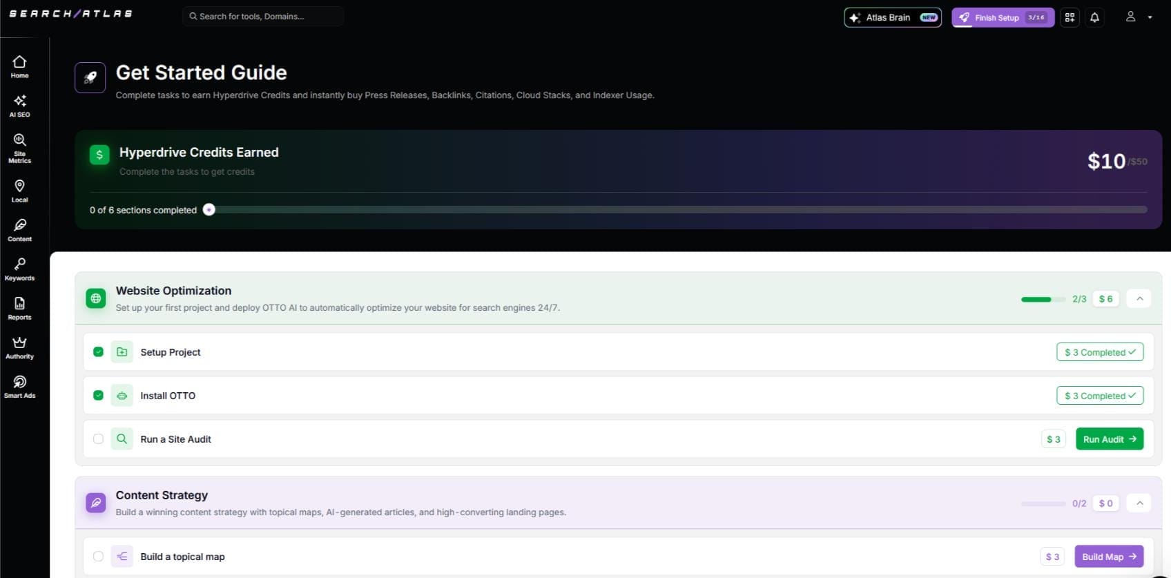This screenshot has width=1171, height=578.
Task: Click the Website Optimization heading
Action: 173,291
